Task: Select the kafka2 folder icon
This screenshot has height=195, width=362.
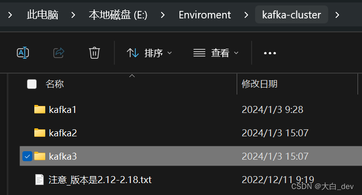Action: [40, 133]
